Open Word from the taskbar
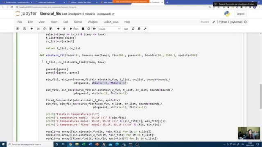Image resolution: width=262 pixels, height=147 pixels. pyautogui.click(x=90, y=144)
